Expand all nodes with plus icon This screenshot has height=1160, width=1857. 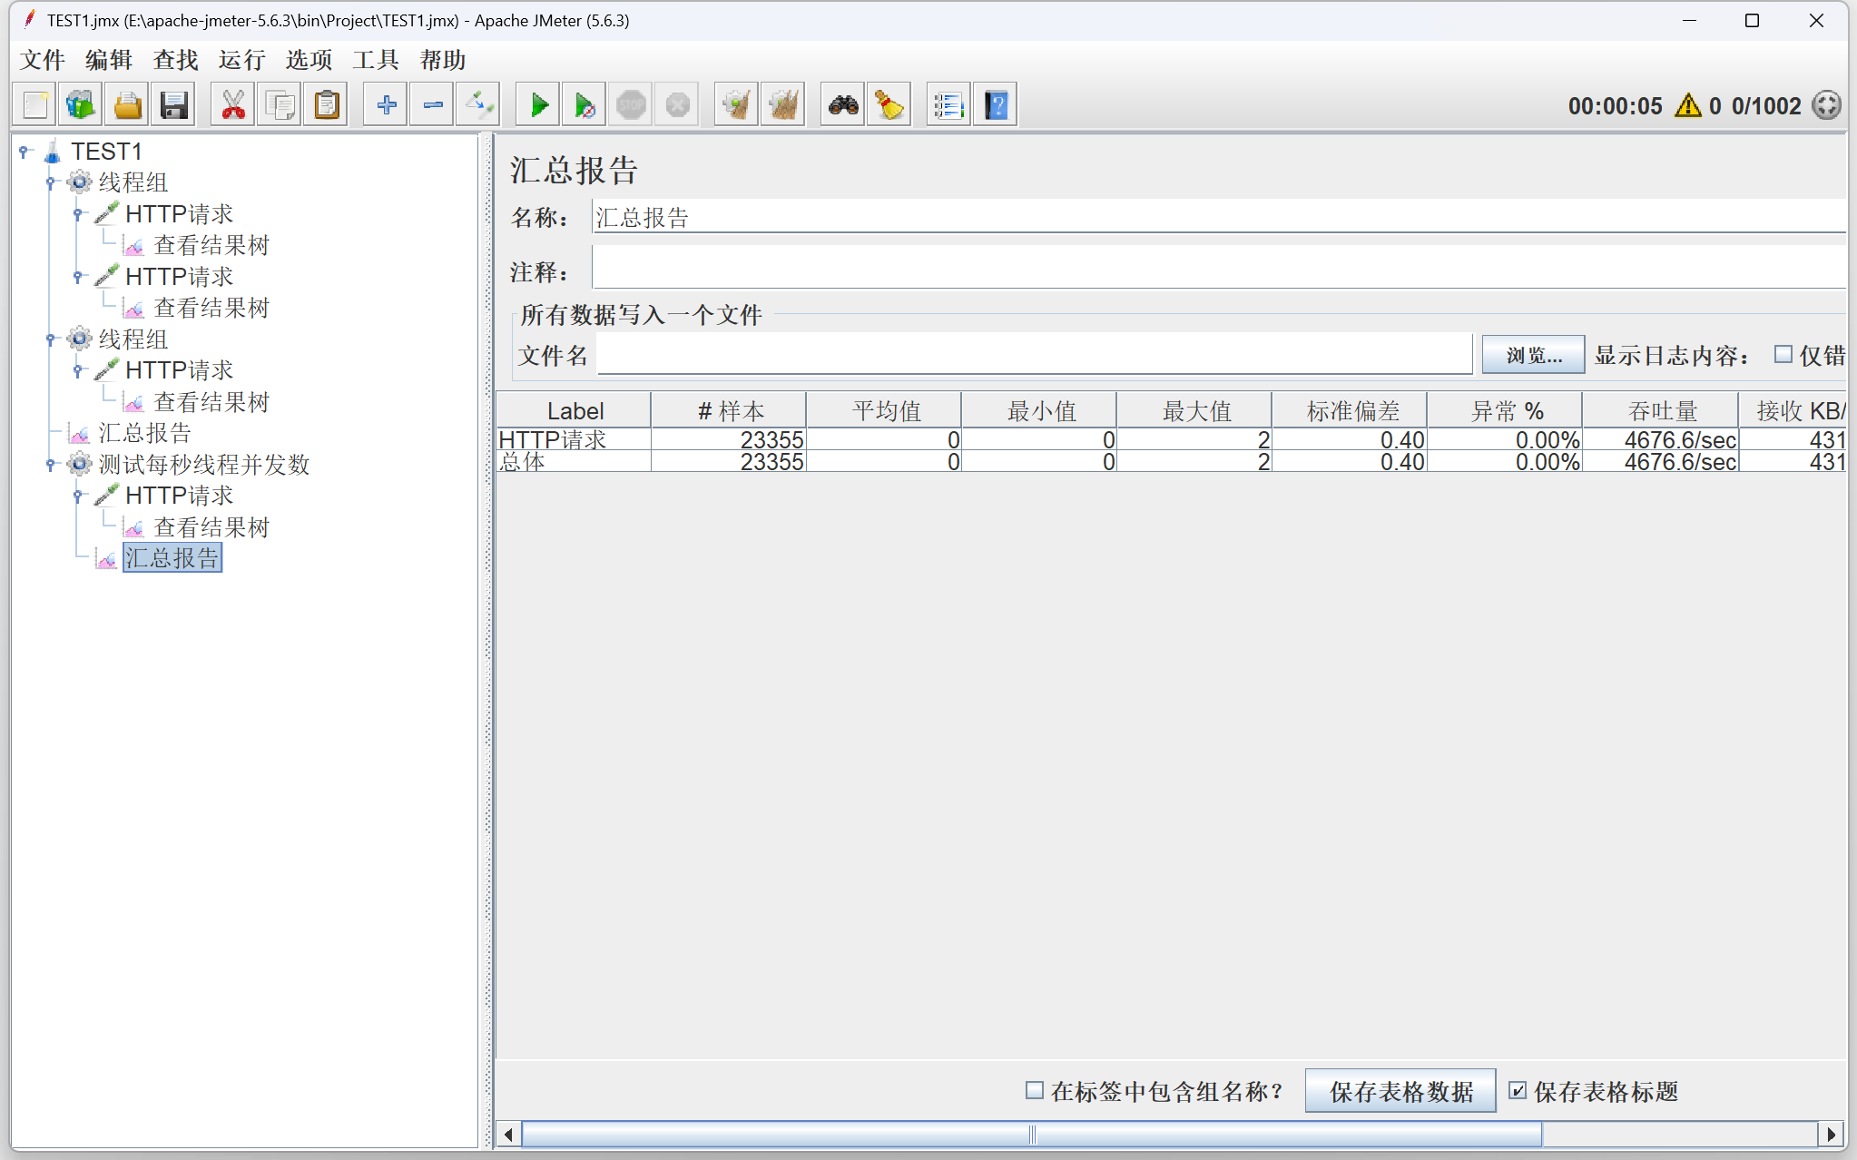pos(387,105)
